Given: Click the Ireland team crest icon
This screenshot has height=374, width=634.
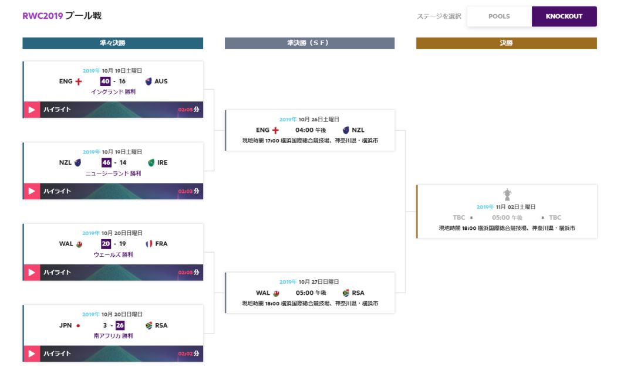Looking at the screenshot, I should point(151,163).
